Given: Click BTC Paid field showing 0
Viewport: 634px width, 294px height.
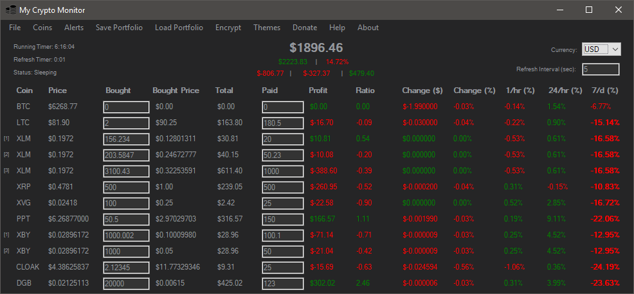Looking at the screenshot, I should (283, 107).
